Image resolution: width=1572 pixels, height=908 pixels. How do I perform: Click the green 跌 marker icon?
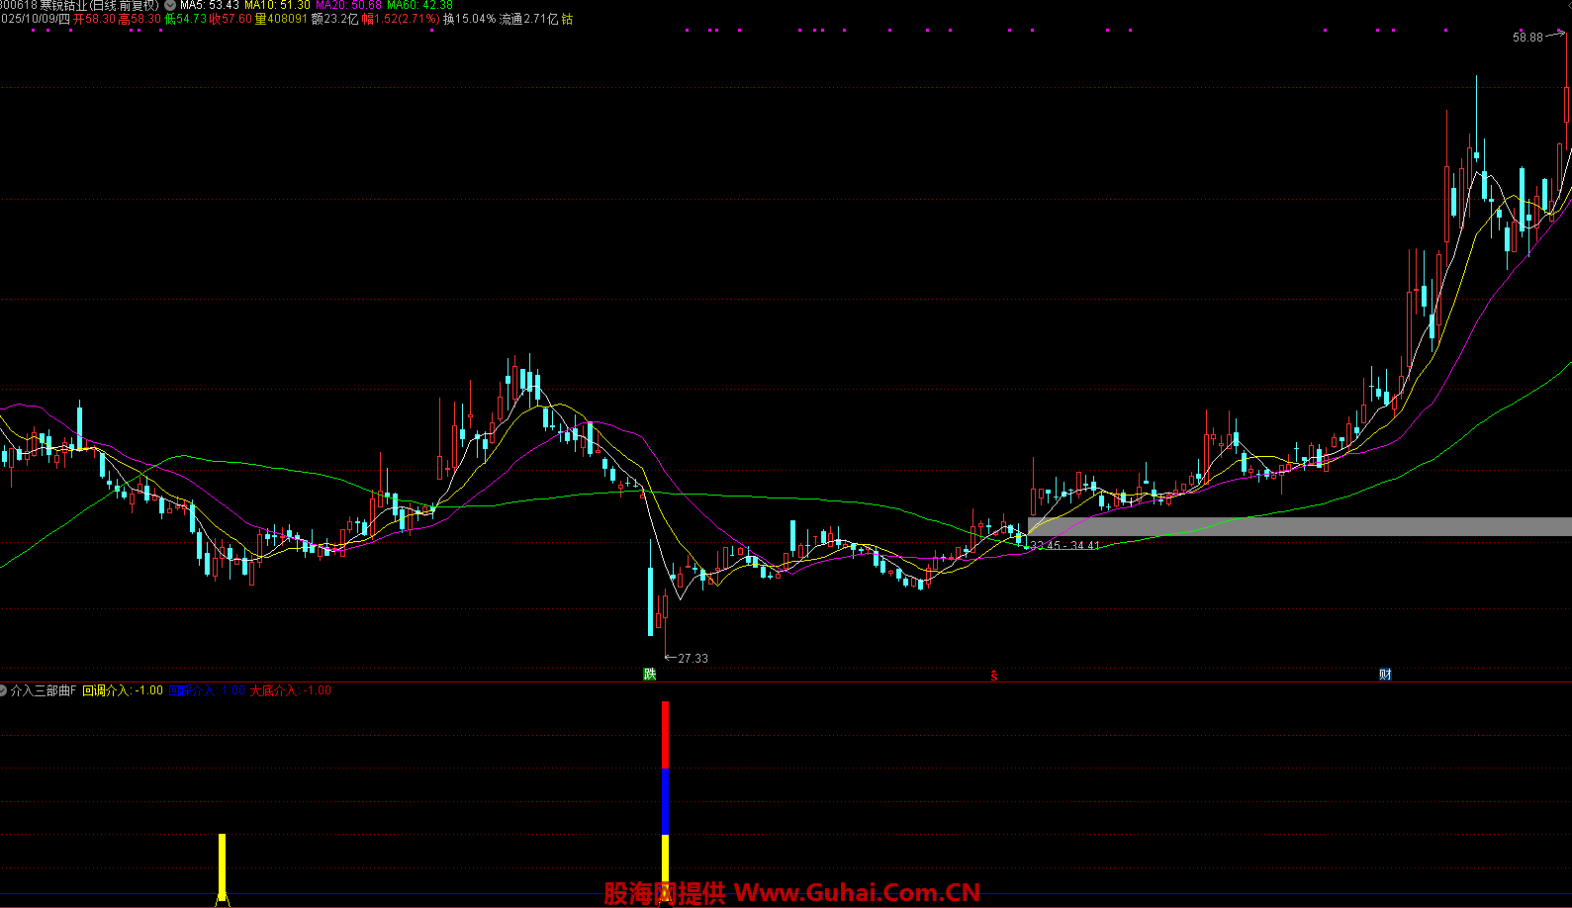coord(649,675)
